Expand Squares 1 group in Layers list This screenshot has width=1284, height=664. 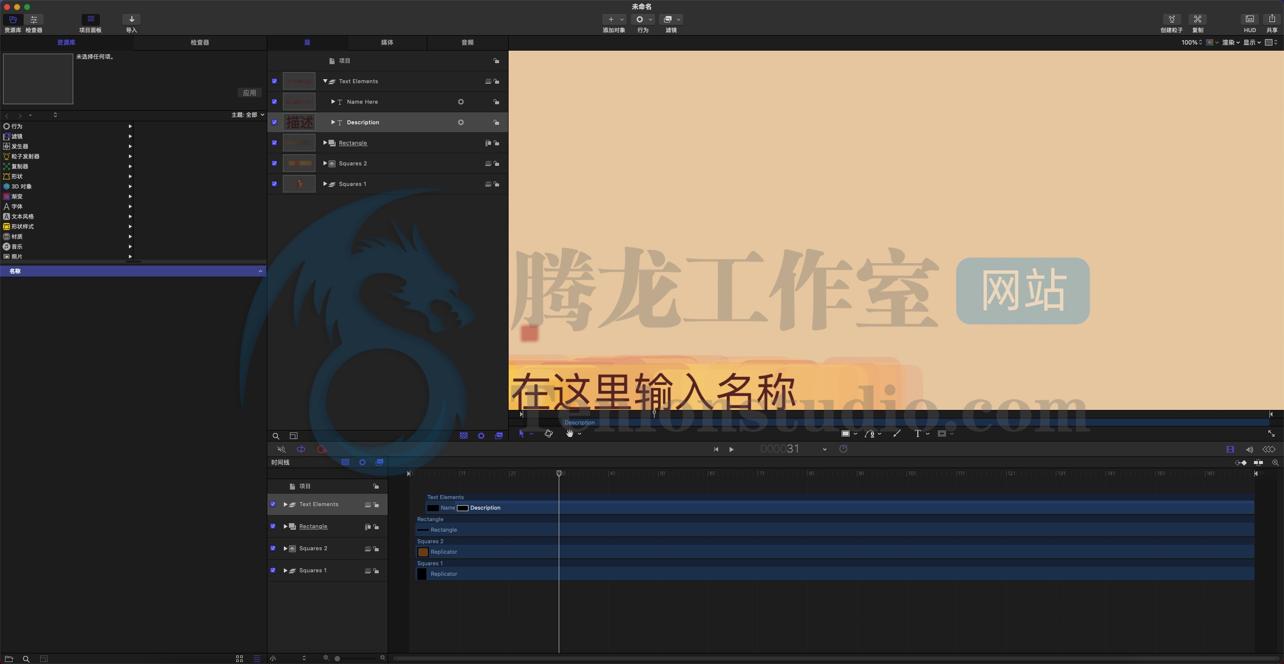325,184
